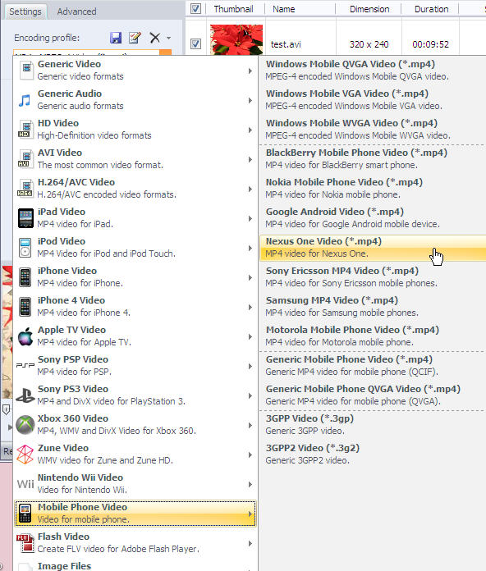Choose Generic Mobile Phone Video (QCIF)
Image resolution: width=486 pixels, height=571 pixels.
click(x=373, y=365)
